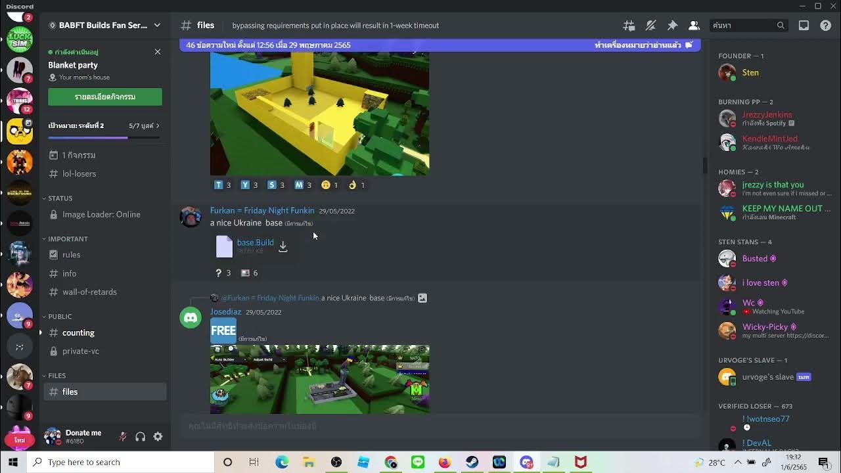Screen dimensions: 841x473
Task: Open wall-of-retards channel
Action: [105, 292]
